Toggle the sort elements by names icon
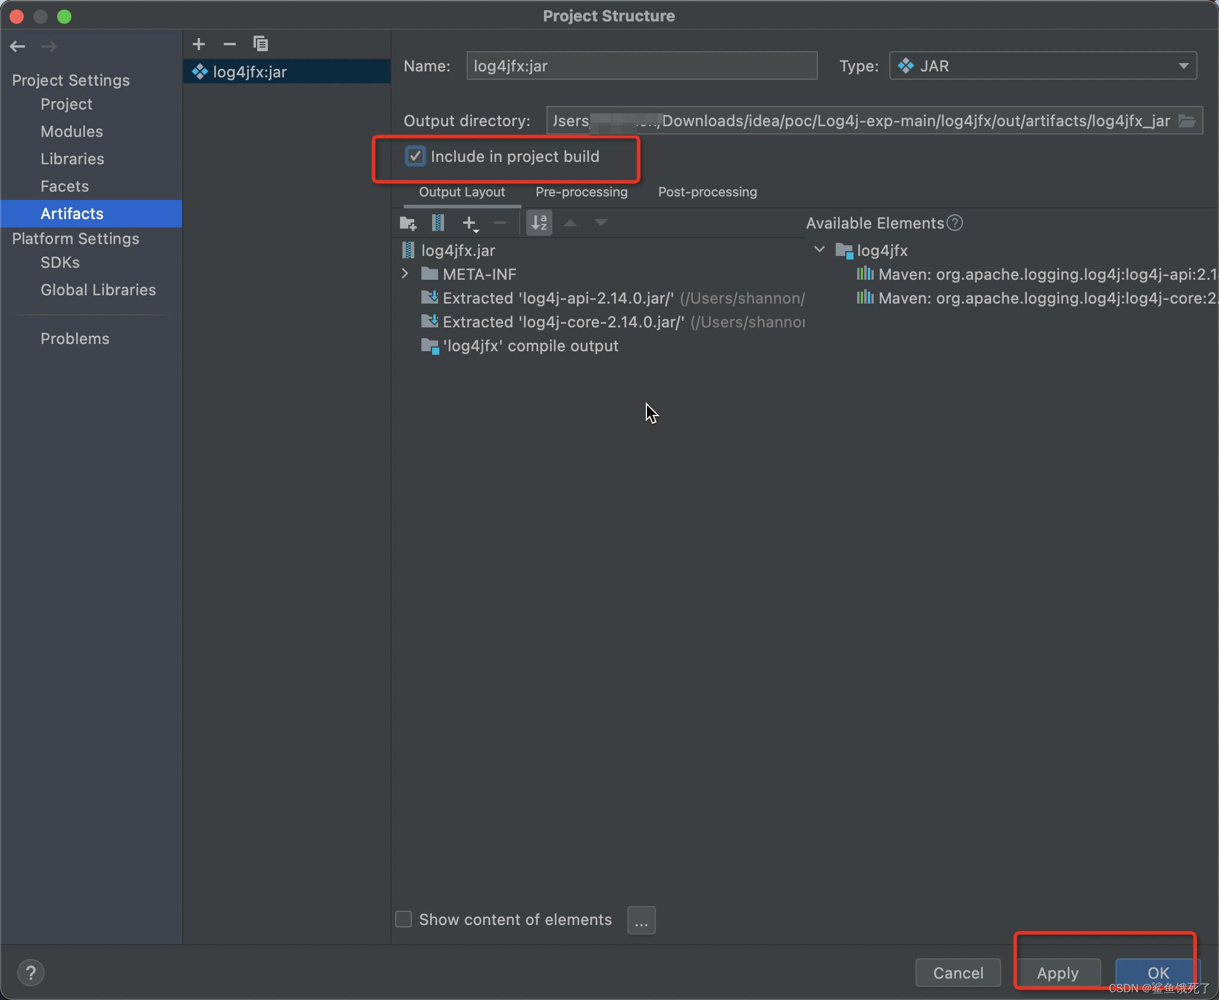 [x=539, y=223]
